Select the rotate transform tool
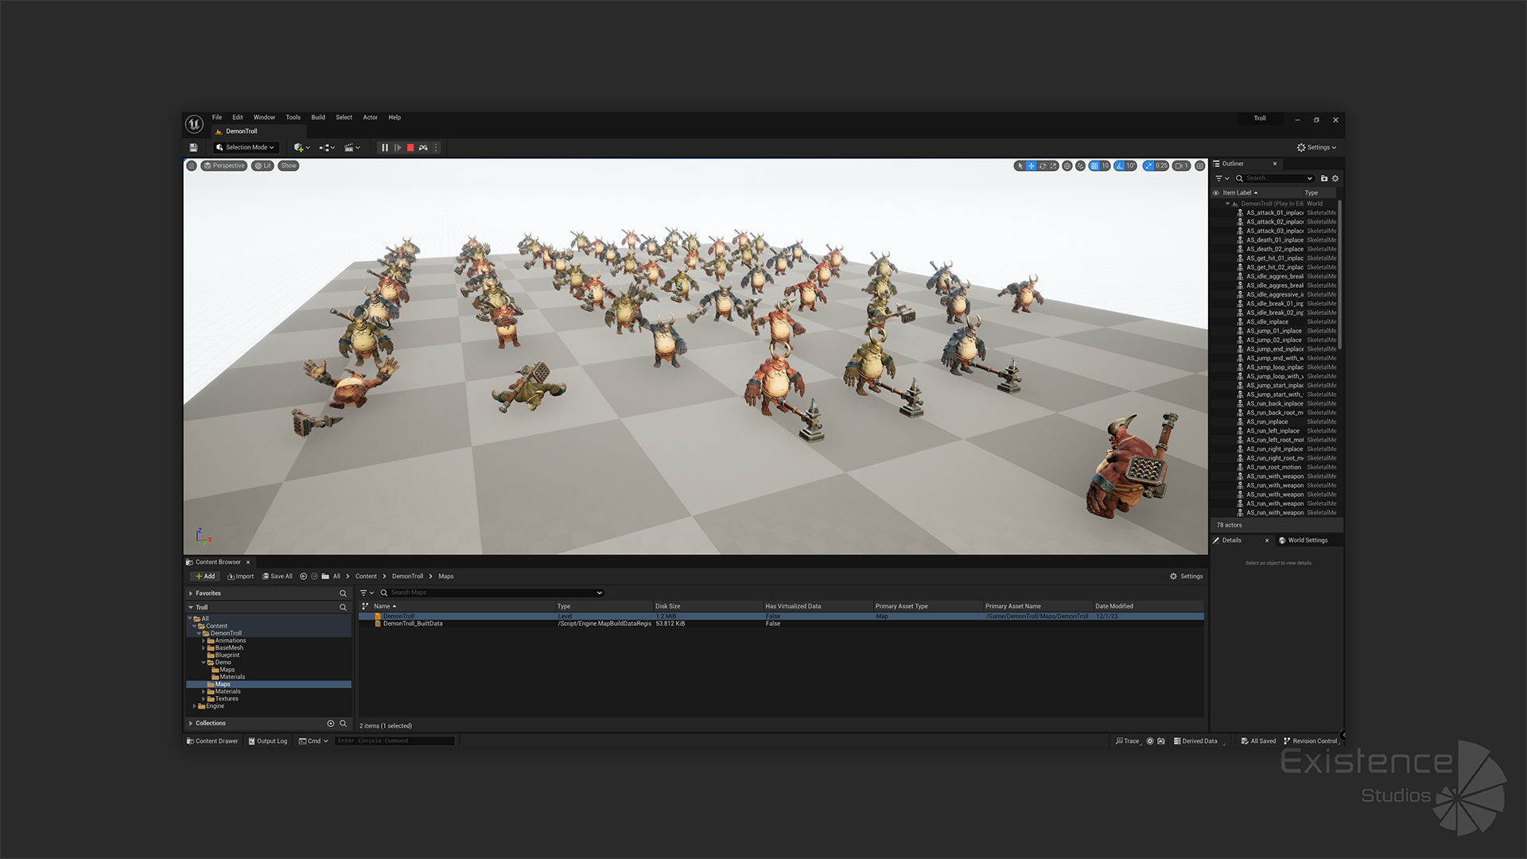Viewport: 1527px width, 859px height. click(x=1042, y=166)
